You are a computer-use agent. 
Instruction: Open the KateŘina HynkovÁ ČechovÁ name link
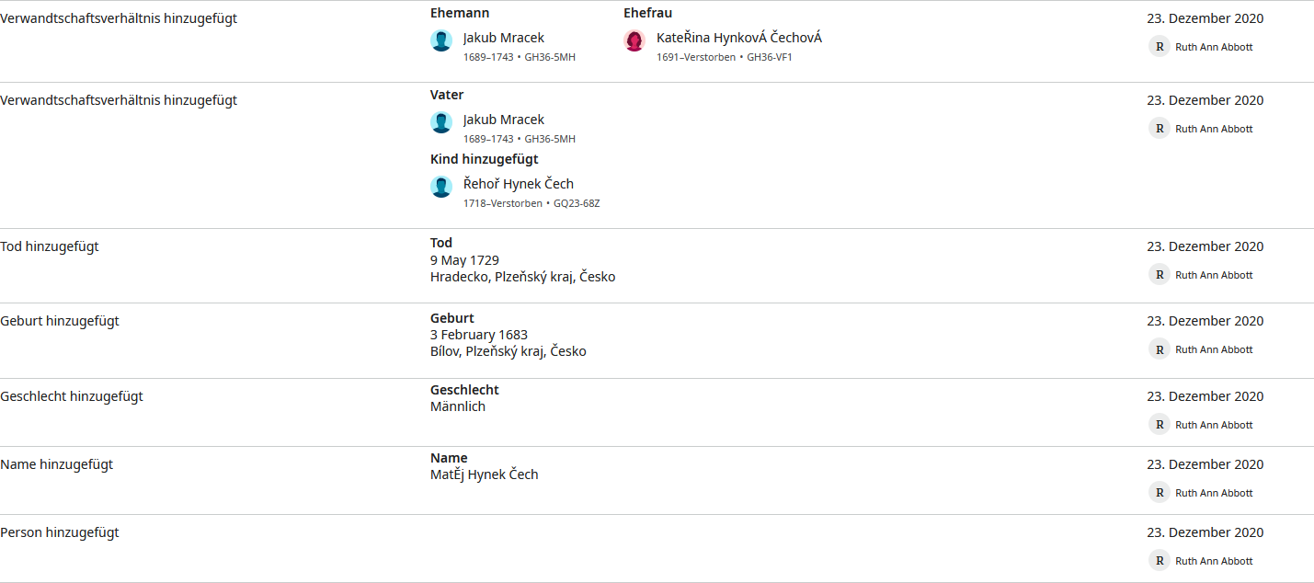coord(739,38)
